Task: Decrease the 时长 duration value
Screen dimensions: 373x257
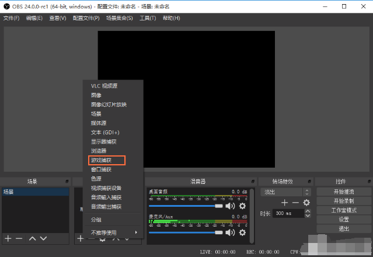Action: [x=308, y=216]
